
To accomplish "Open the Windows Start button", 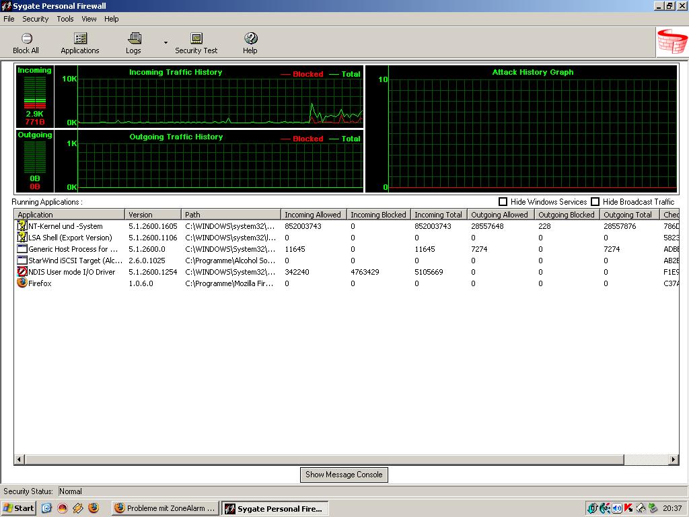I will tap(18, 508).
